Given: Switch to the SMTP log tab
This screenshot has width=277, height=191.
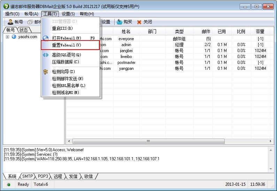Looking at the screenshot, I should (x=28, y=176).
